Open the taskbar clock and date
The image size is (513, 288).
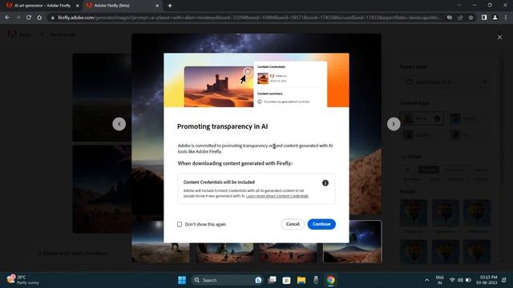click(x=487, y=280)
